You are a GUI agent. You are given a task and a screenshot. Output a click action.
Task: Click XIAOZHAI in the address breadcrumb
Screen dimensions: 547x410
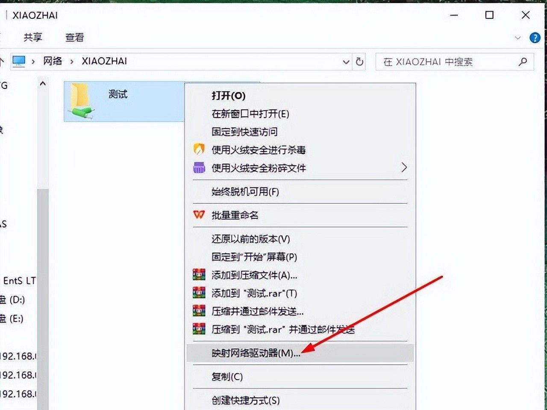[105, 61]
